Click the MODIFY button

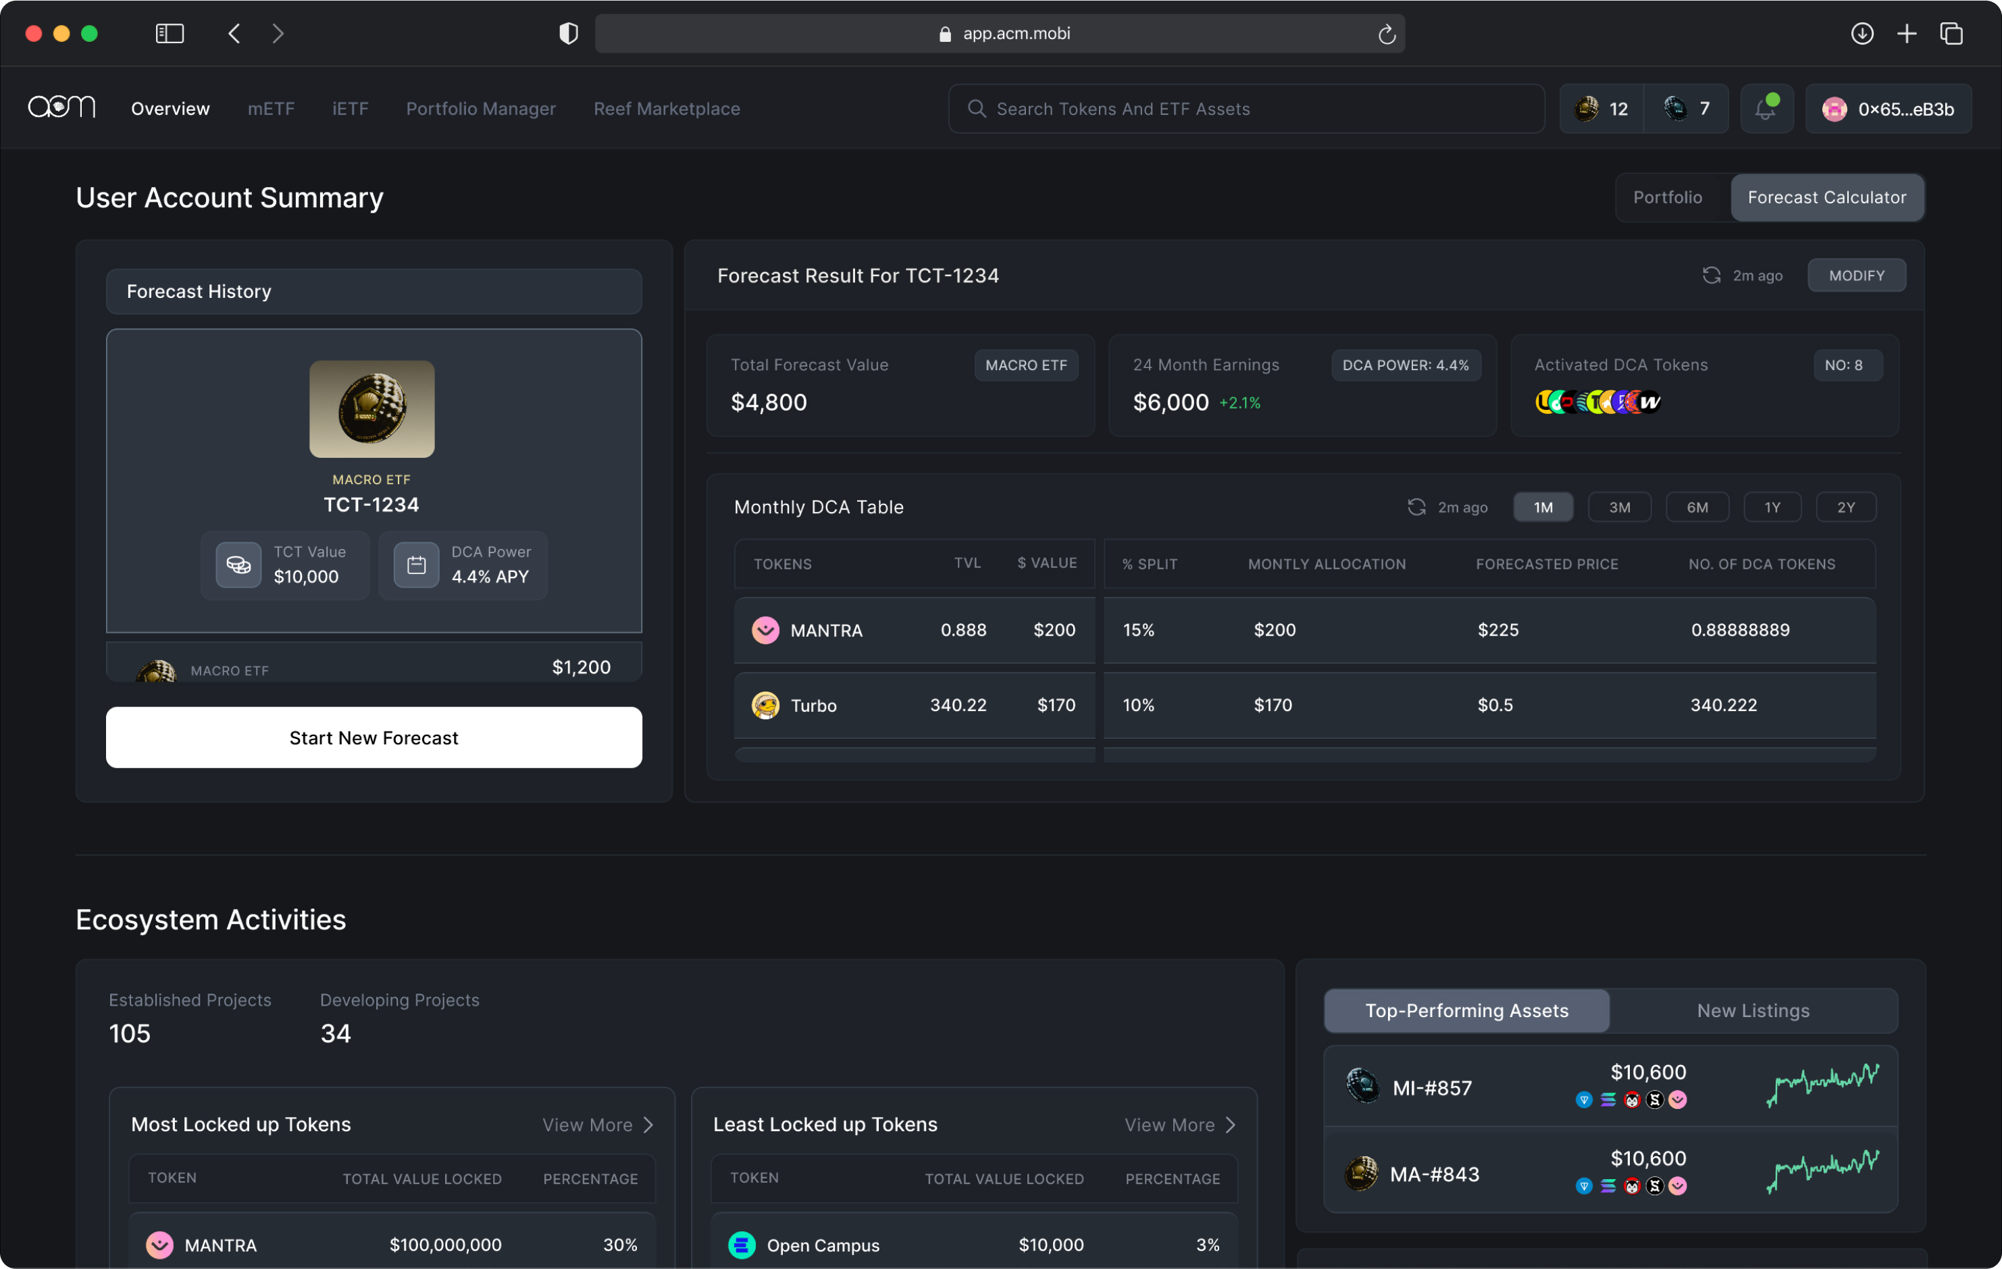click(x=1855, y=275)
